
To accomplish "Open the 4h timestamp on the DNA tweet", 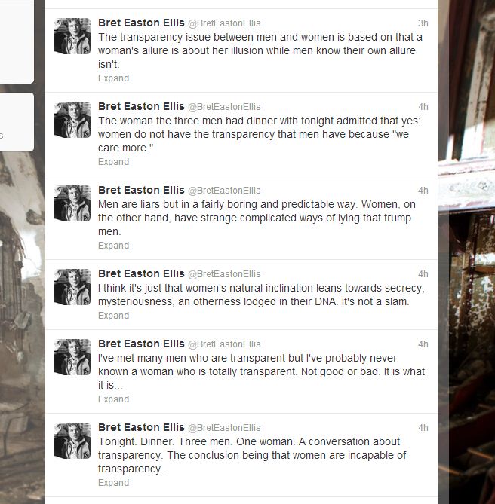I will pyautogui.click(x=423, y=274).
